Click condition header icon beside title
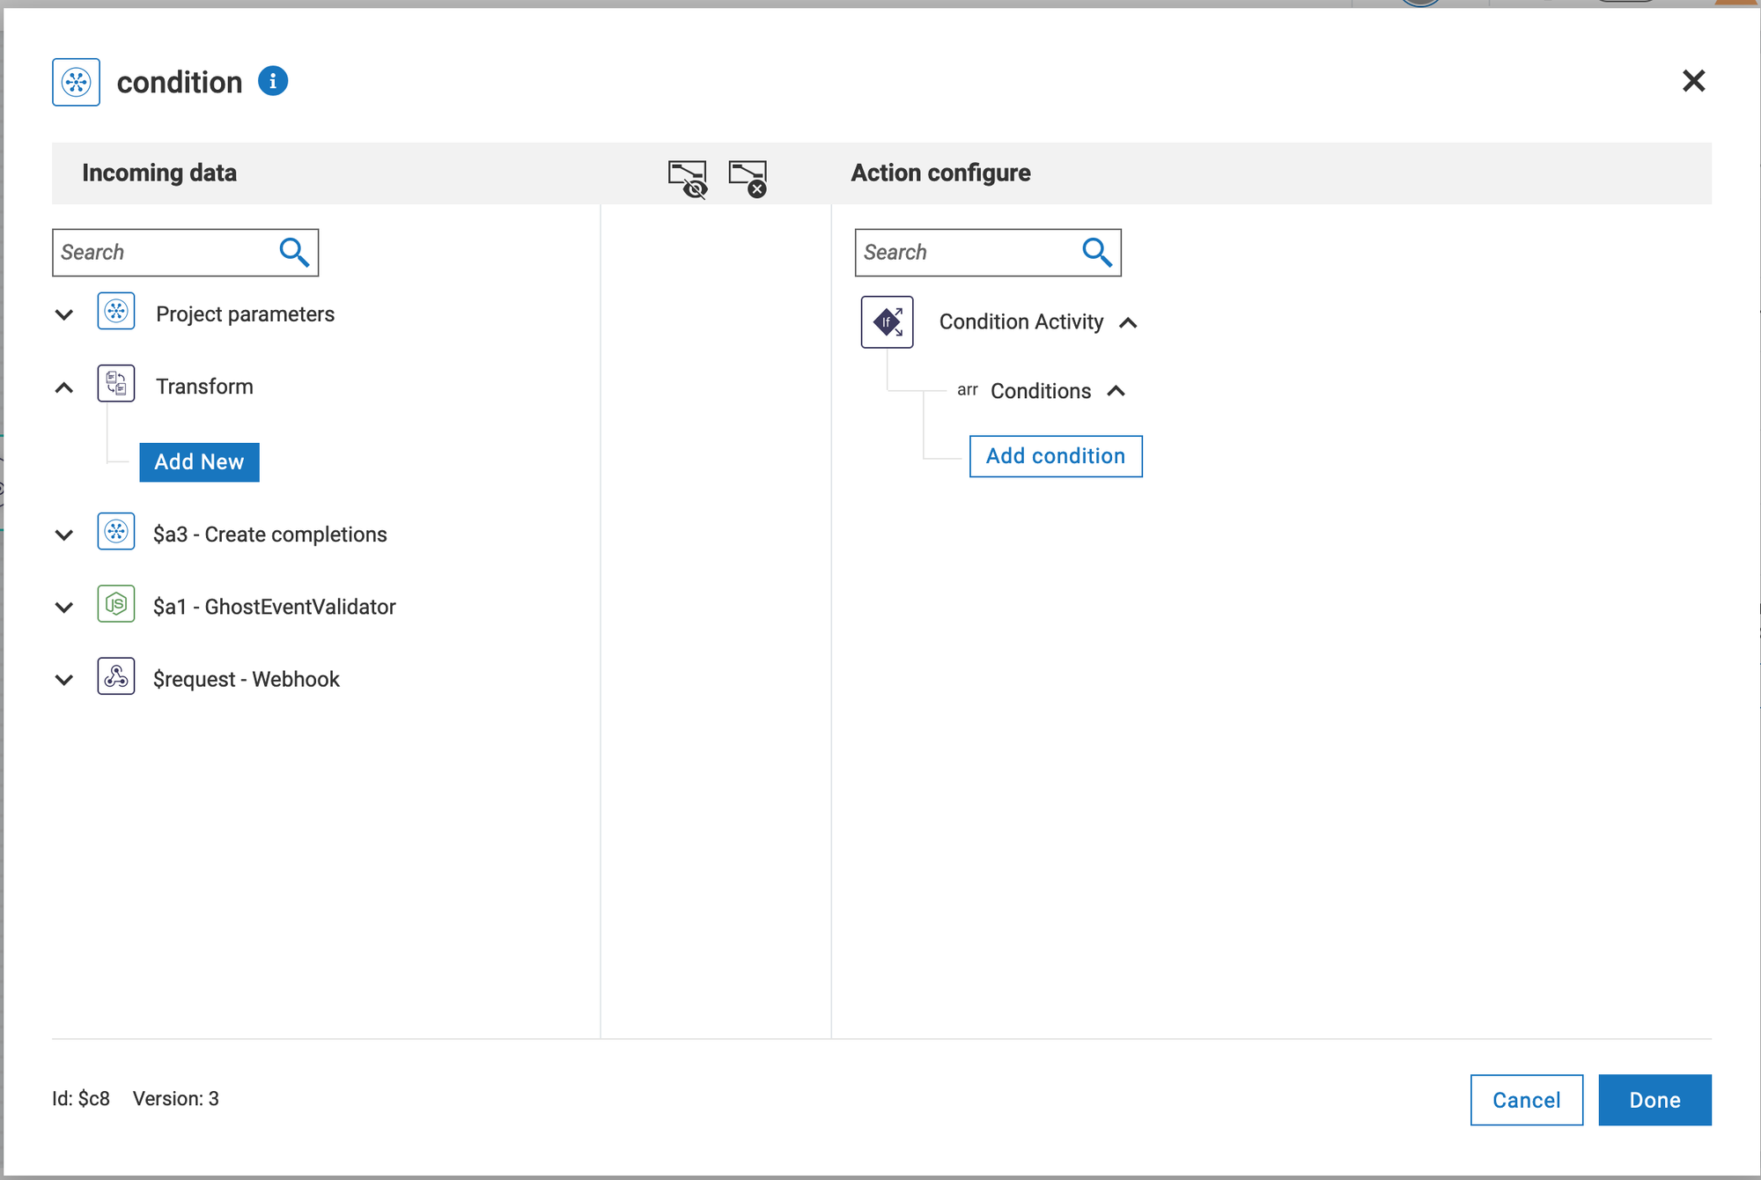The image size is (1761, 1180). pyautogui.click(x=77, y=83)
